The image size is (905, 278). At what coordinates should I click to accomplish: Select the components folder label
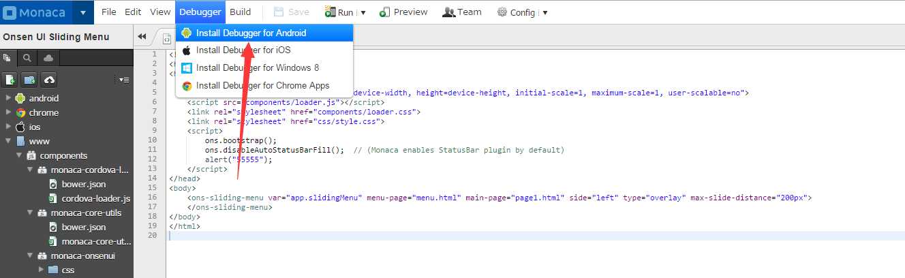pyautogui.click(x=63, y=155)
